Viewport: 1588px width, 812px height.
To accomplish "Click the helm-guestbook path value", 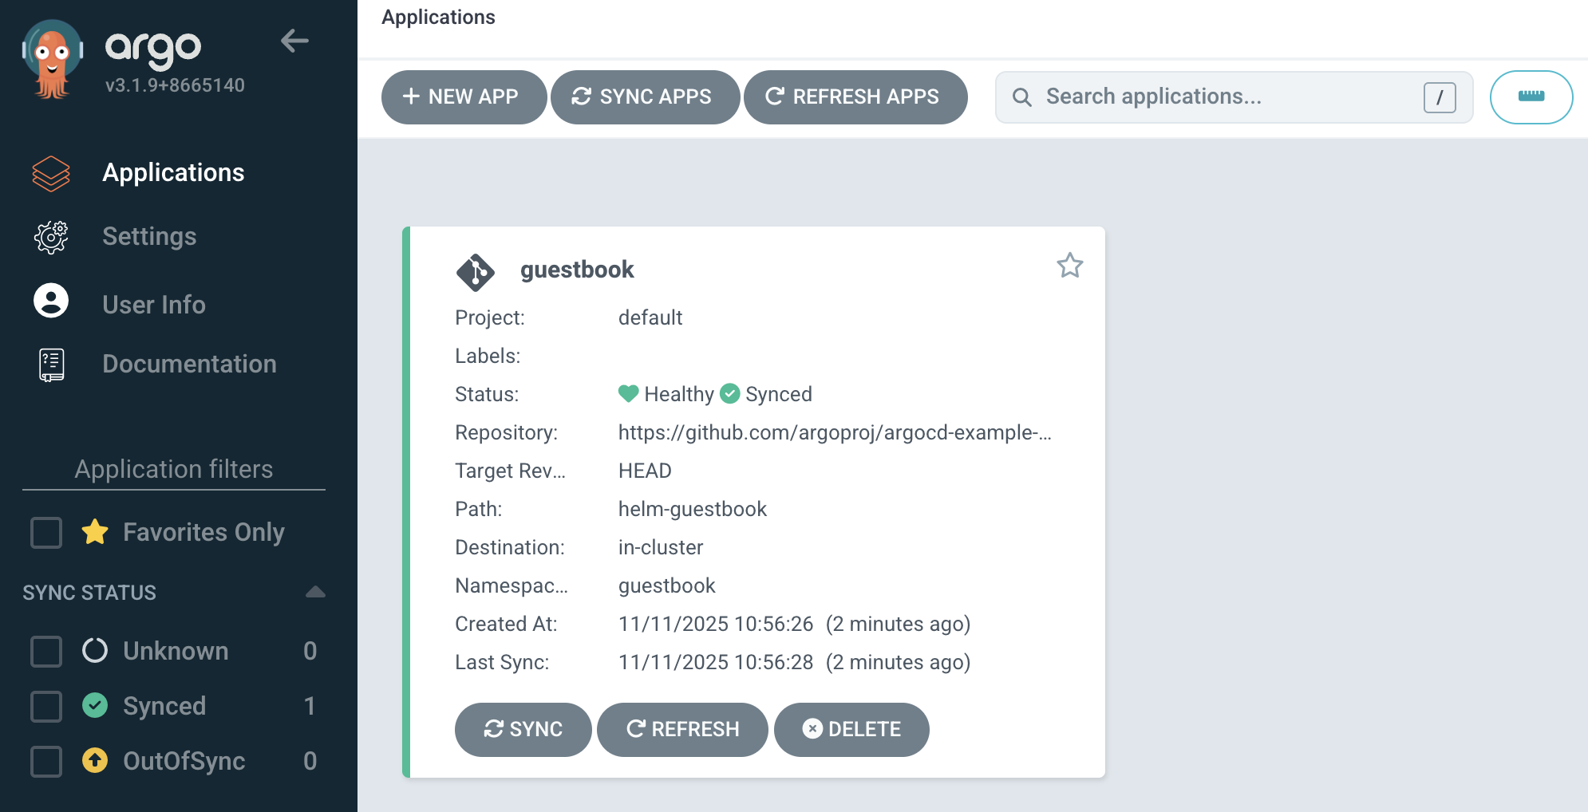I will (693, 509).
